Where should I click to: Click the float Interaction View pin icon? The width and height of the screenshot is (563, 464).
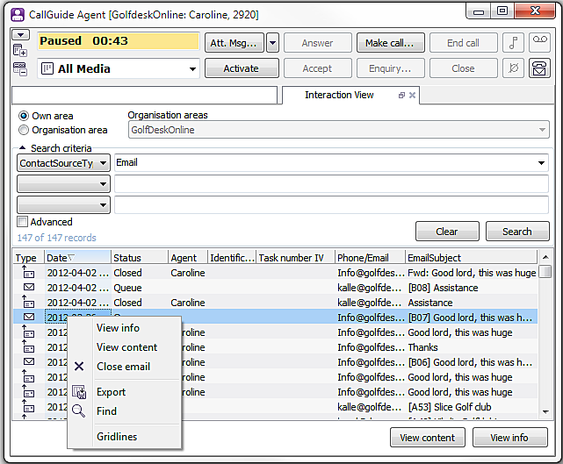point(401,95)
